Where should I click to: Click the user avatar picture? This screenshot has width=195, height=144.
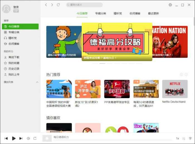[x=6, y=9]
